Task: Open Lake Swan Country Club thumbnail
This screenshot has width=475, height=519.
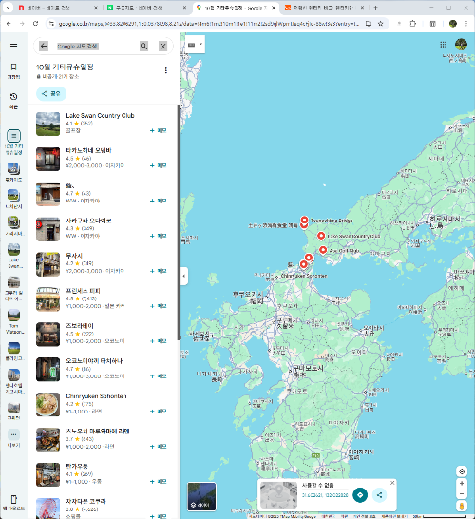Action: pos(47,125)
